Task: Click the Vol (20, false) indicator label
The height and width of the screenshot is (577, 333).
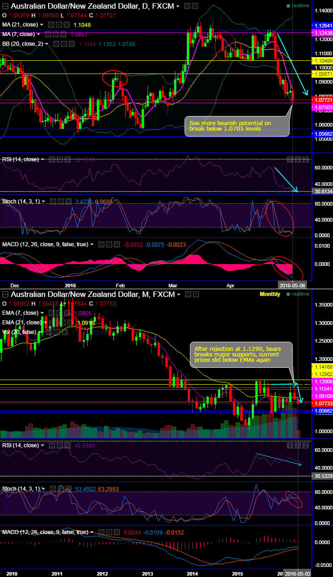Action: pyautogui.click(x=19, y=332)
